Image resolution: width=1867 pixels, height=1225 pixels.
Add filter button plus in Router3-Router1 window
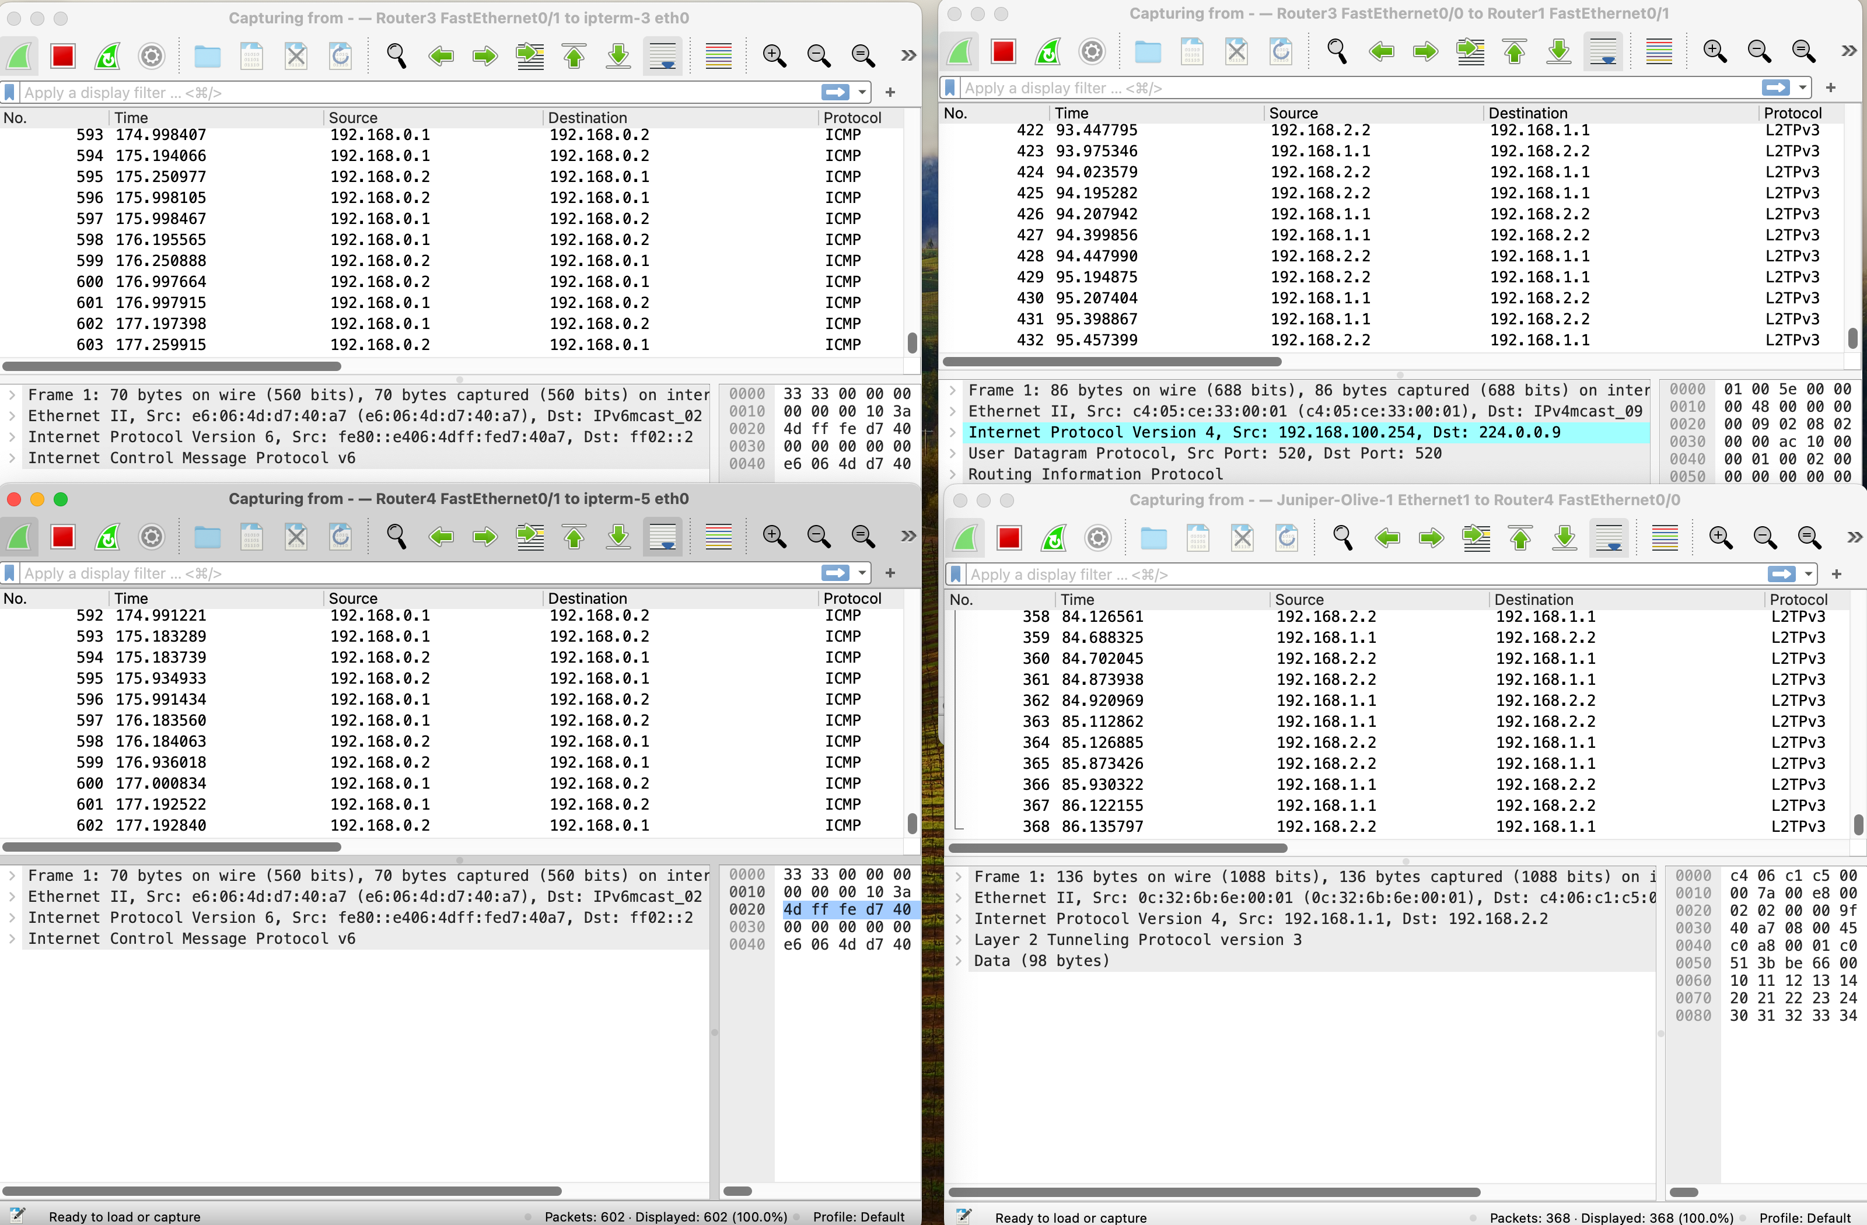(1830, 88)
